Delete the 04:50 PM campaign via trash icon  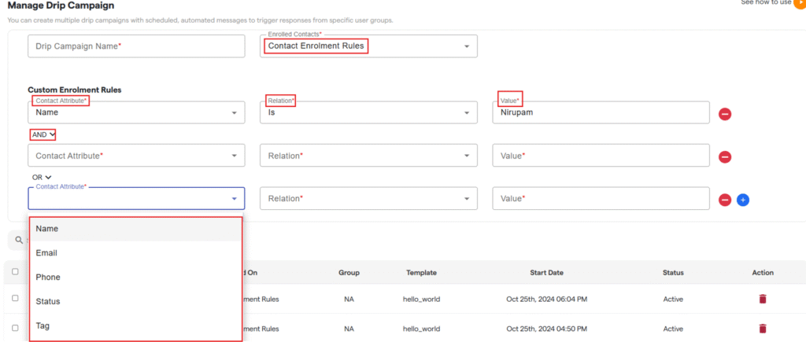pos(762,329)
